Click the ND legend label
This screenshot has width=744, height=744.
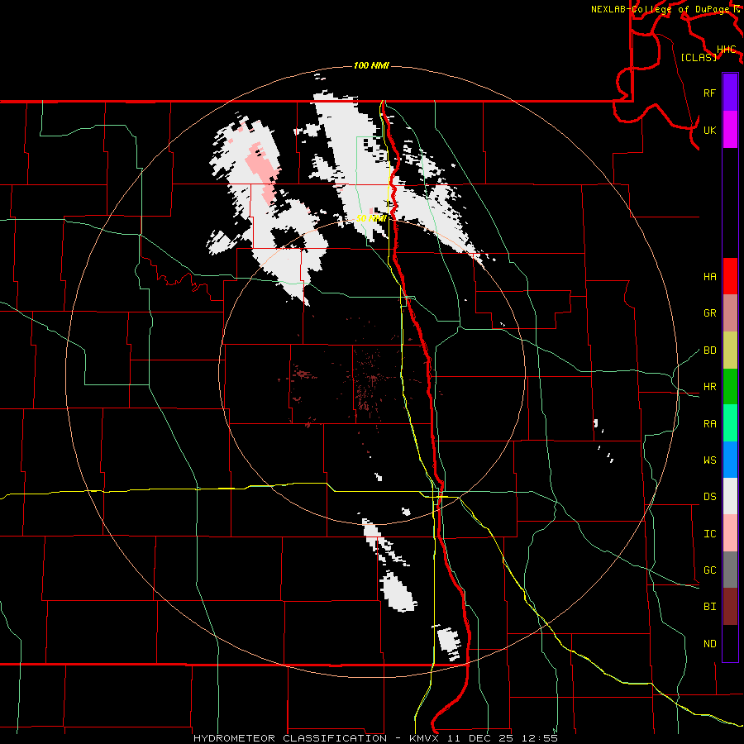click(x=710, y=644)
